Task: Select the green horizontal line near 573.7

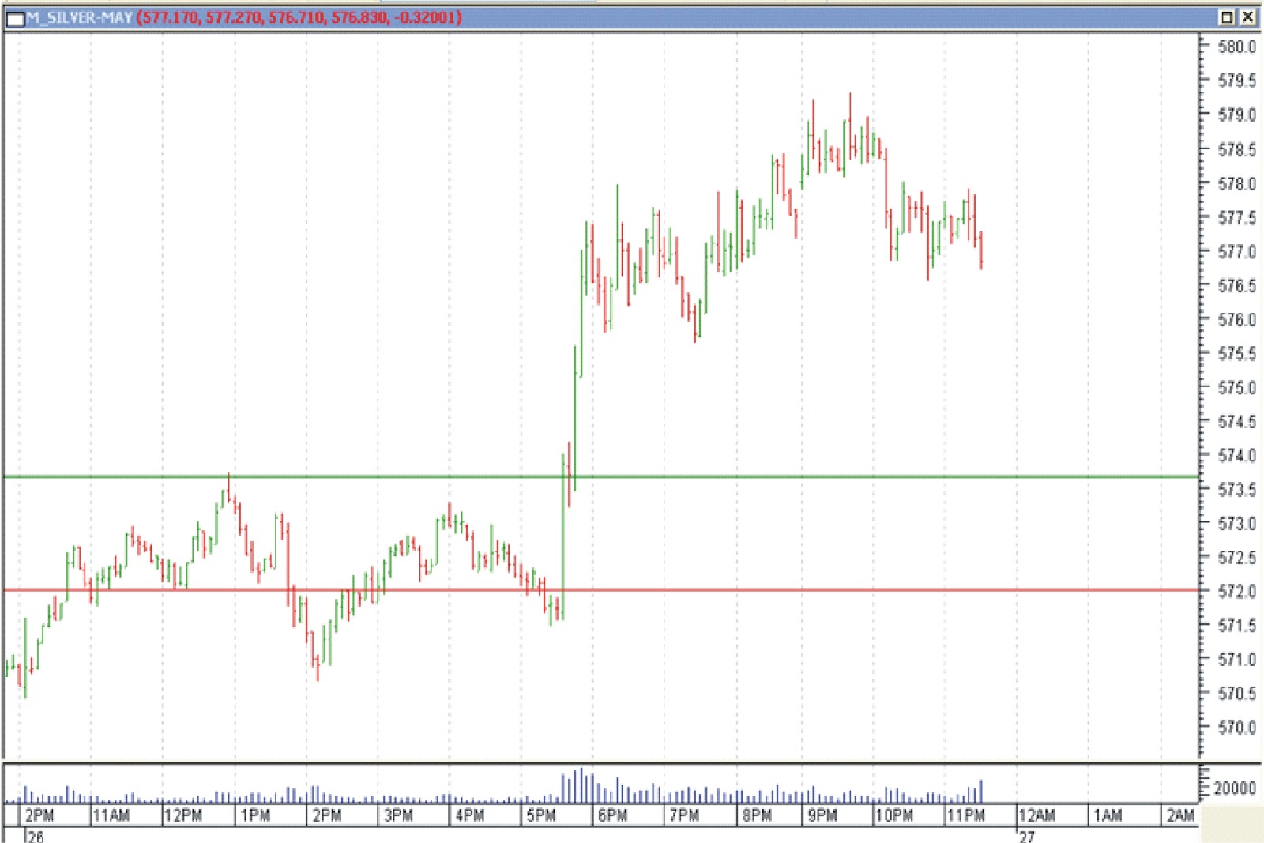Action: pyautogui.click(x=600, y=476)
